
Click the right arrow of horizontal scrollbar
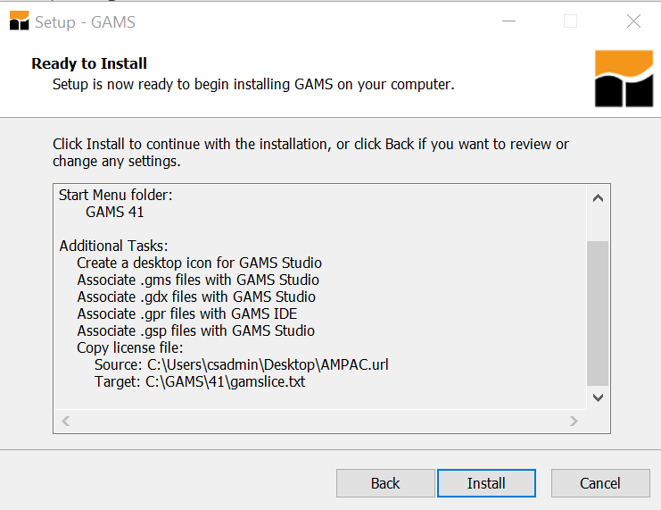[574, 421]
